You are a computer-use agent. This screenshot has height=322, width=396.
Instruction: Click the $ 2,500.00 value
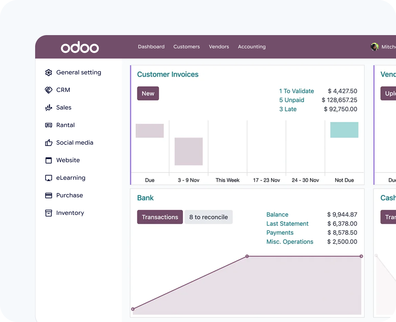pos(342,242)
